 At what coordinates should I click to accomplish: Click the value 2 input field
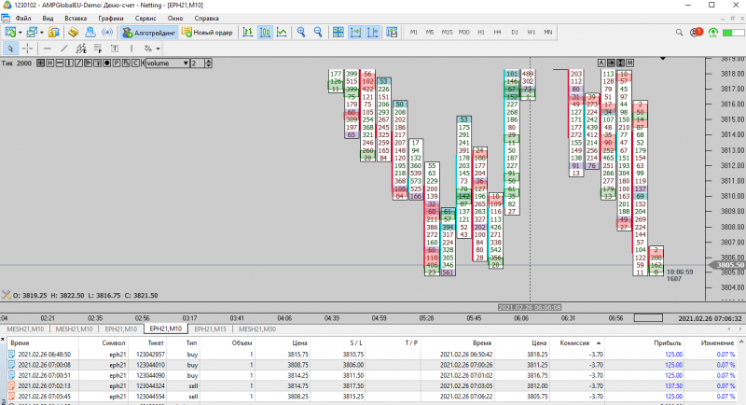click(x=198, y=63)
